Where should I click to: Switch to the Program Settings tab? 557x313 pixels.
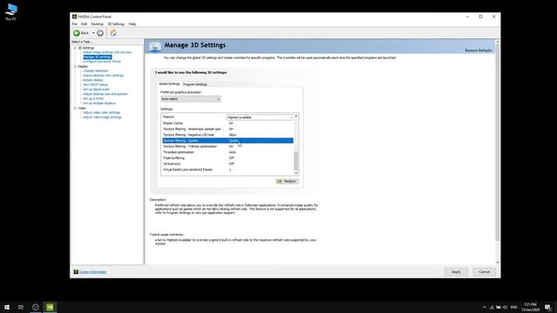[195, 84]
